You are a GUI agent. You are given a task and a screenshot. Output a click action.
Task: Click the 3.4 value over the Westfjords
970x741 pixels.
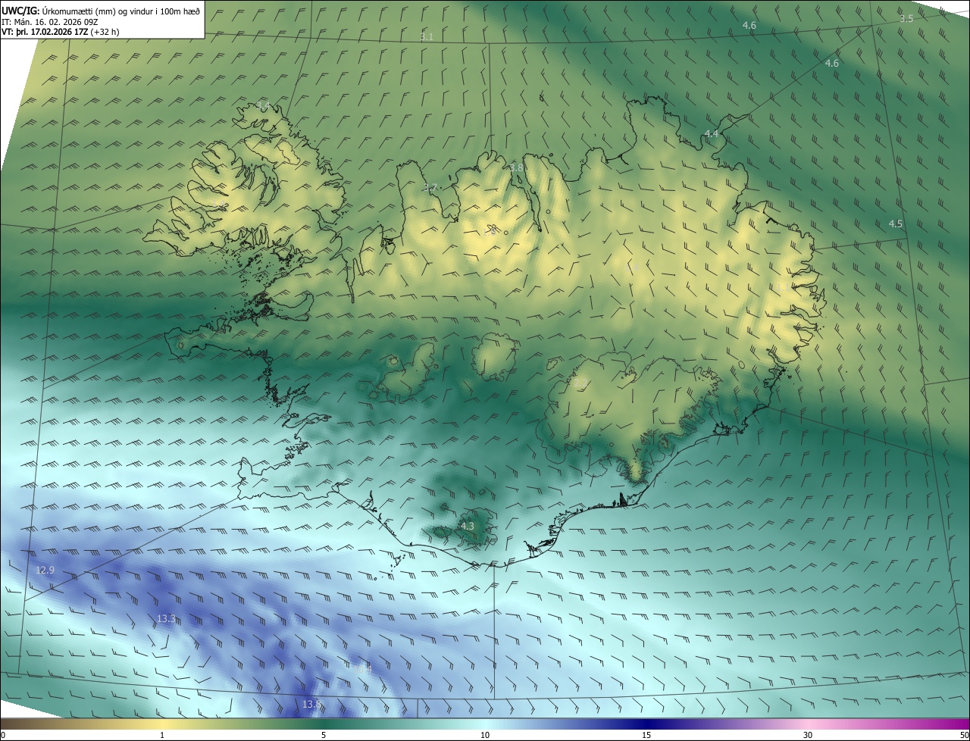[x=263, y=105]
